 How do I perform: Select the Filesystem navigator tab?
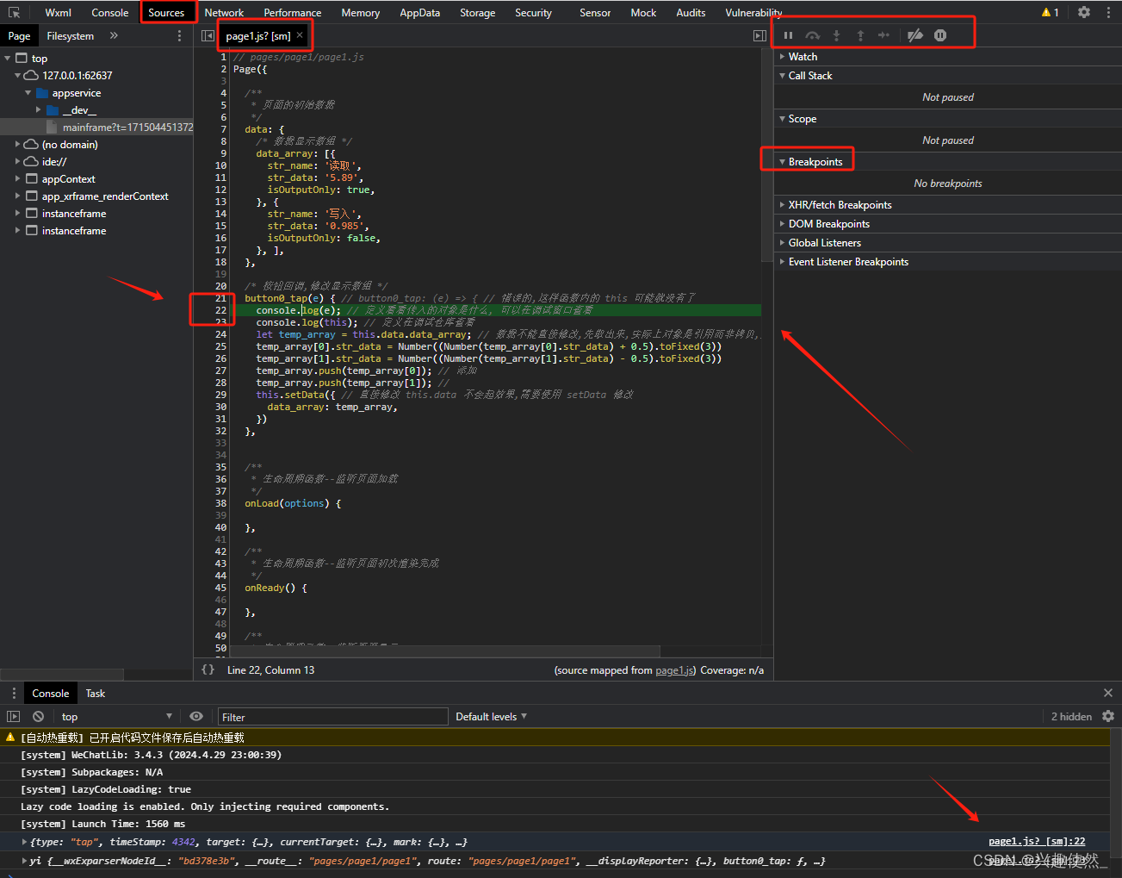(x=71, y=35)
